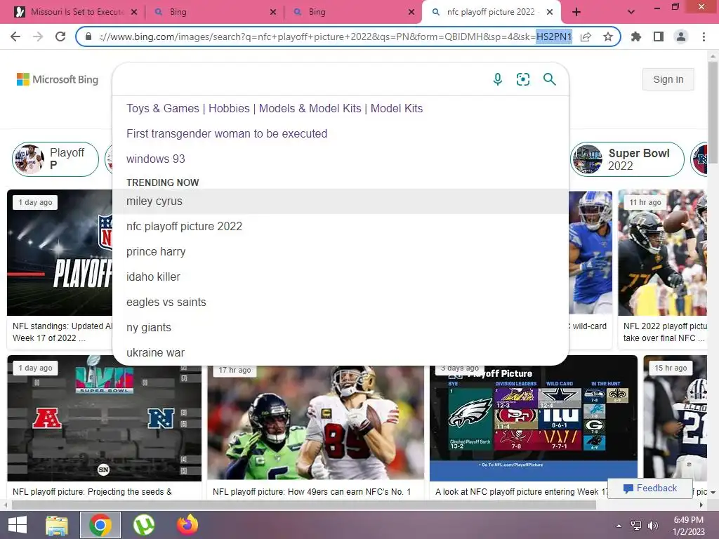Image resolution: width=719 pixels, height=539 pixels.
Task: Open File Explorer from taskbar
Action: (x=58, y=525)
